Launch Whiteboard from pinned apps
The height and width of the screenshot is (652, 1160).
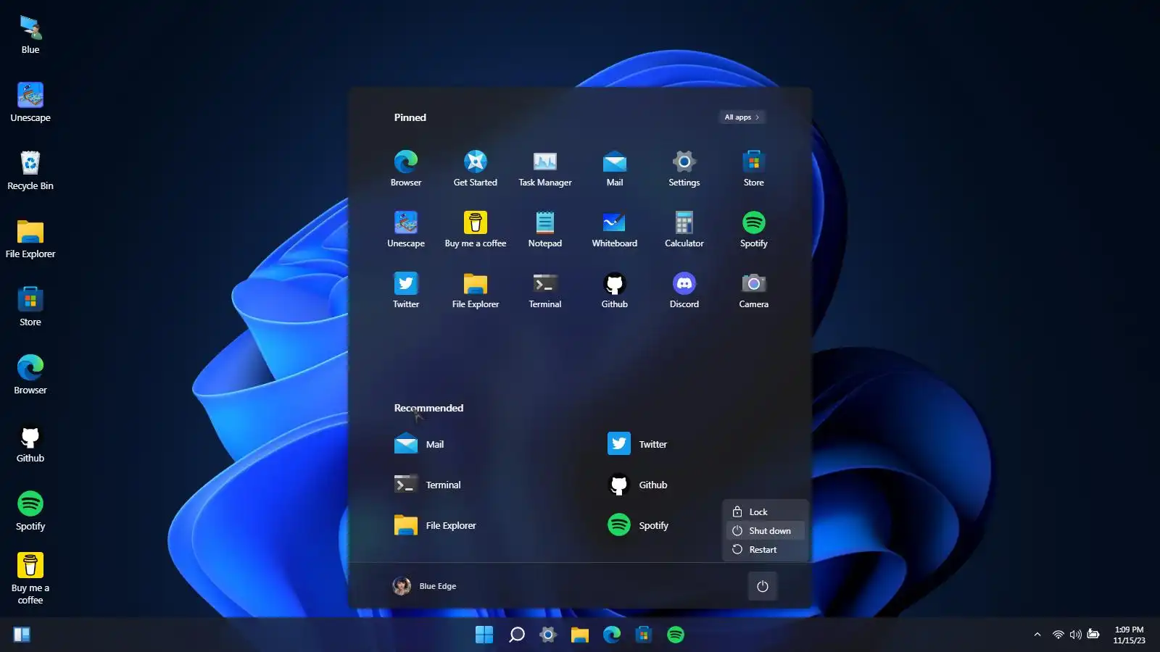(615, 229)
